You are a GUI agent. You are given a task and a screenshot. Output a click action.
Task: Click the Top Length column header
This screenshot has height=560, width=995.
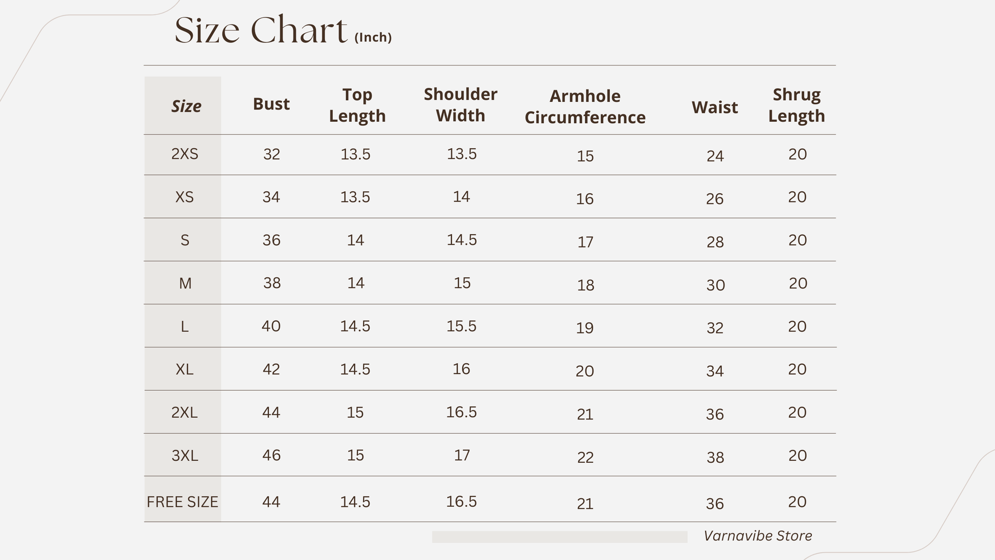[x=357, y=105]
